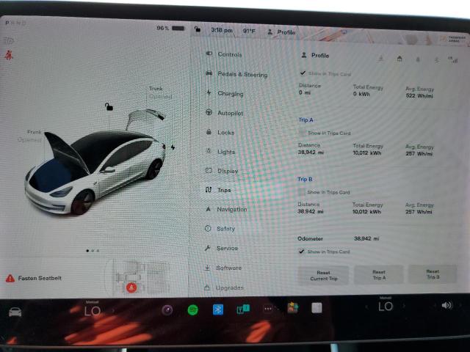This screenshot has height=352, width=470.
Task: Lower volume with left arrow
Action: click(x=435, y=305)
